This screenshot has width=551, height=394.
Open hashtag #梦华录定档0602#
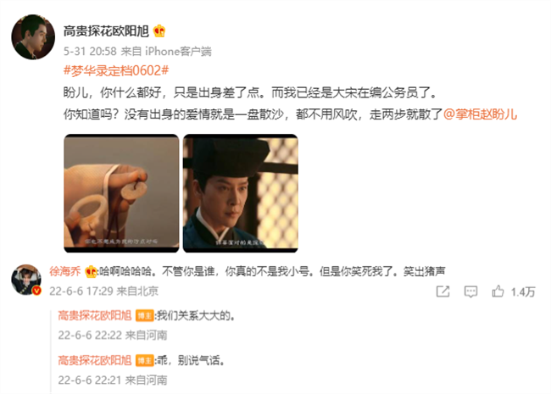(x=116, y=70)
